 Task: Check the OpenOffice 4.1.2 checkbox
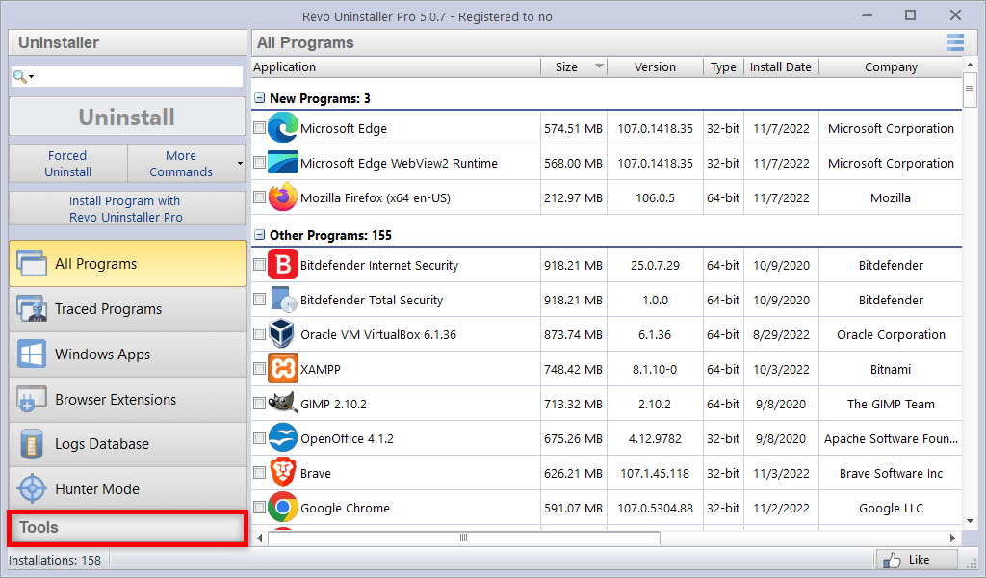259,437
